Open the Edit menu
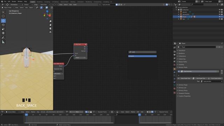Screen dimensions: 224x126 point(9,1)
